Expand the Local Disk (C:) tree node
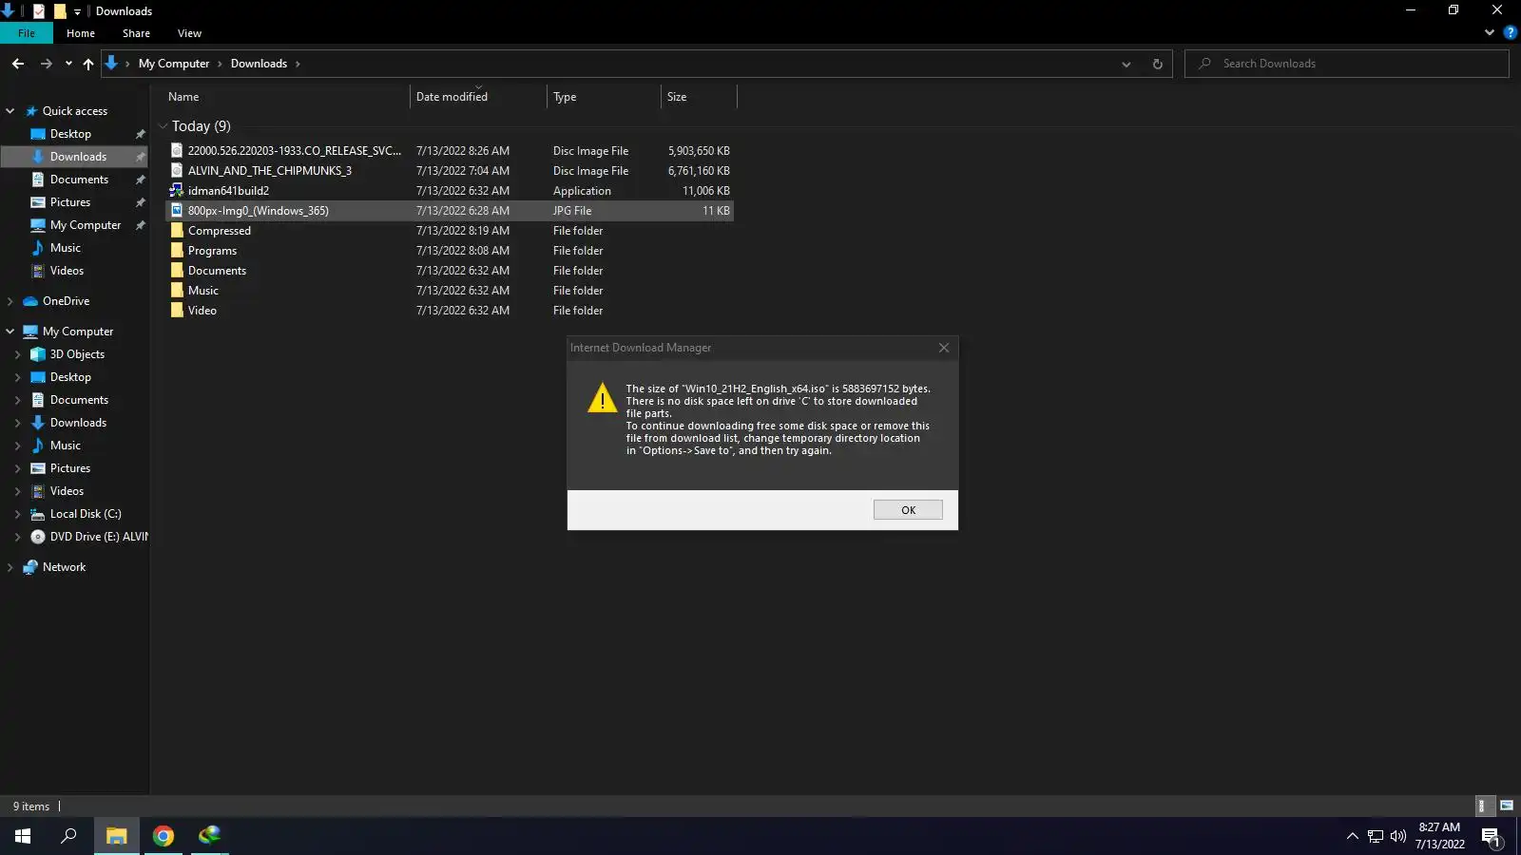 click(18, 514)
